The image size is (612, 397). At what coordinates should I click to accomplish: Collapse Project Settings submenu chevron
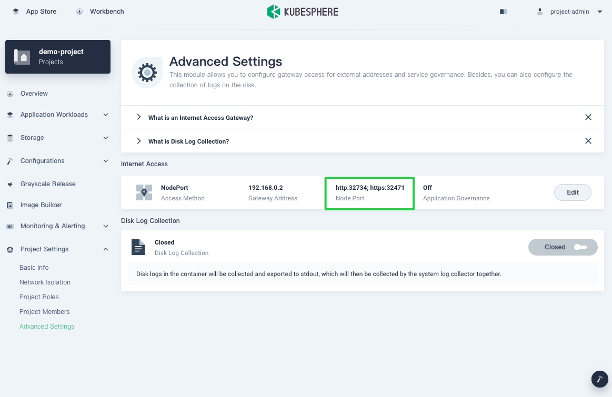click(x=106, y=249)
